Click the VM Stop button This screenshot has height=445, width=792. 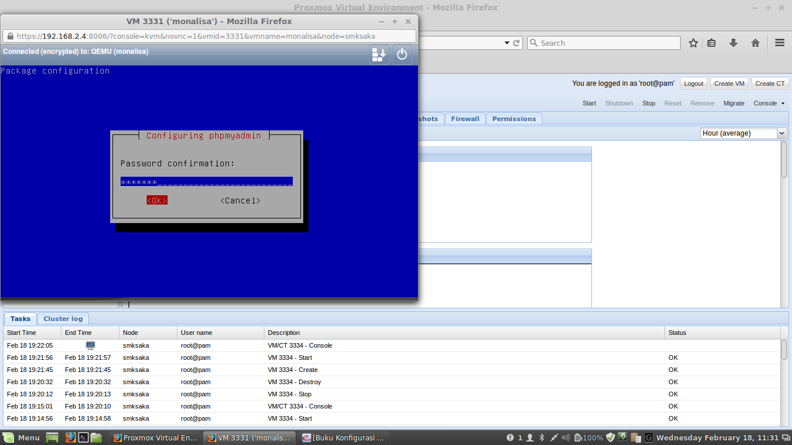tap(649, 103)
